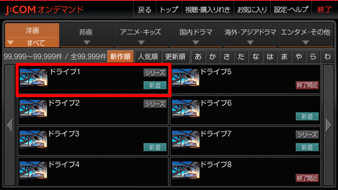The image size is (338, 190).
Task: Expand the アニメ・キッズ category dropdown
Action: pos(141,43)
